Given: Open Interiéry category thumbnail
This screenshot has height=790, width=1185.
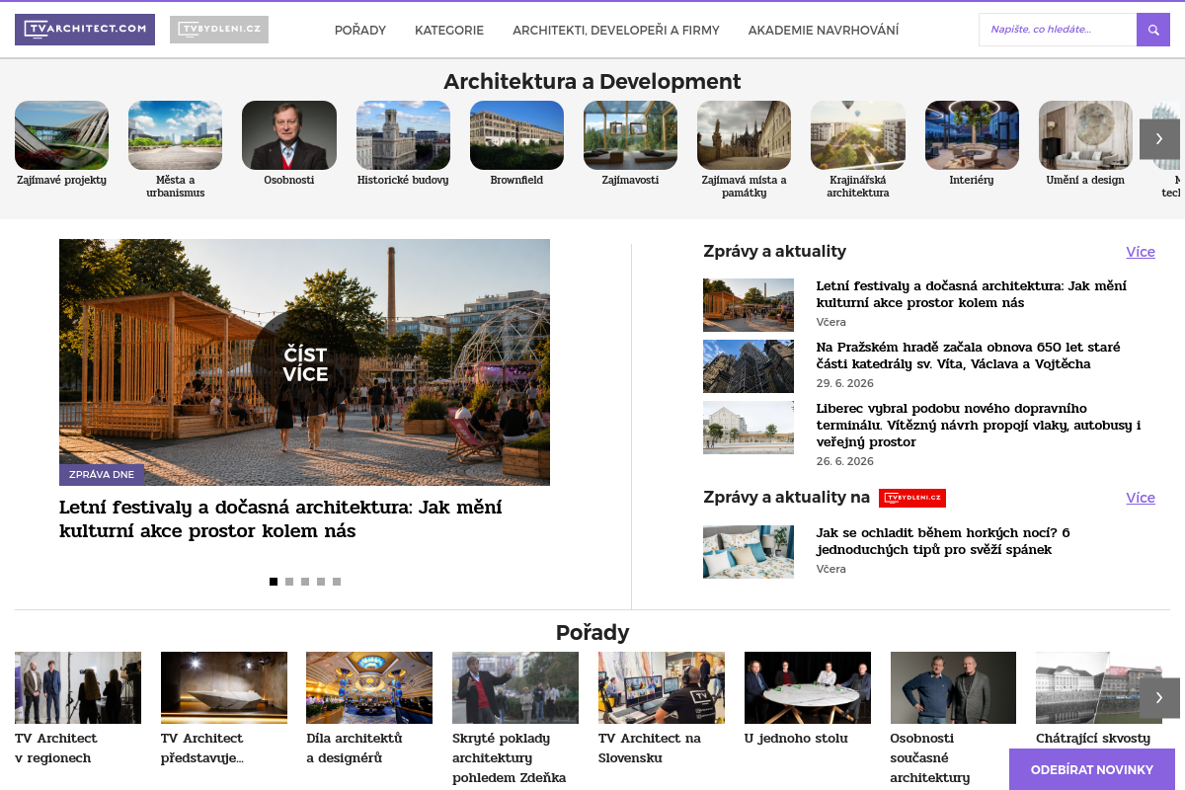Looking at the screenshot, I should click(x=972, y=135).
